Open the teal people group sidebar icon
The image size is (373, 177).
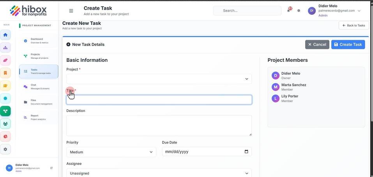pyautogui.click(x=5, y=124)
